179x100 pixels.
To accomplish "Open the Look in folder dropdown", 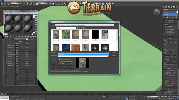I will 75,28.
